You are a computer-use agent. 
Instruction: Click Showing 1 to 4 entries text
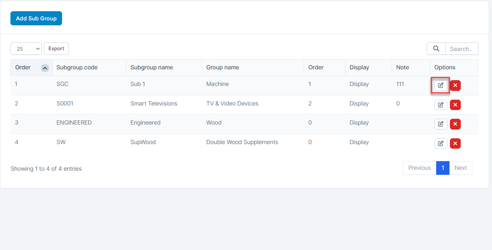tap(46, 169)
